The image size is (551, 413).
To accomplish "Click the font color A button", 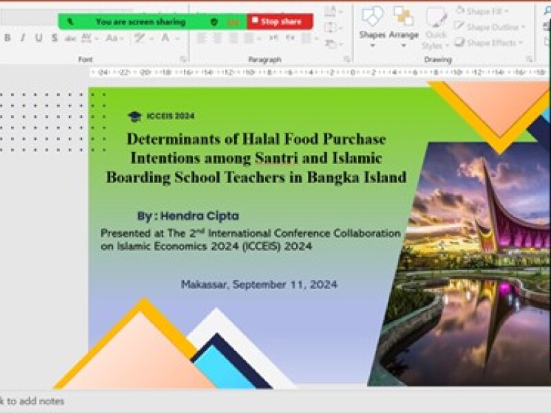I will [x=165, y=39].
